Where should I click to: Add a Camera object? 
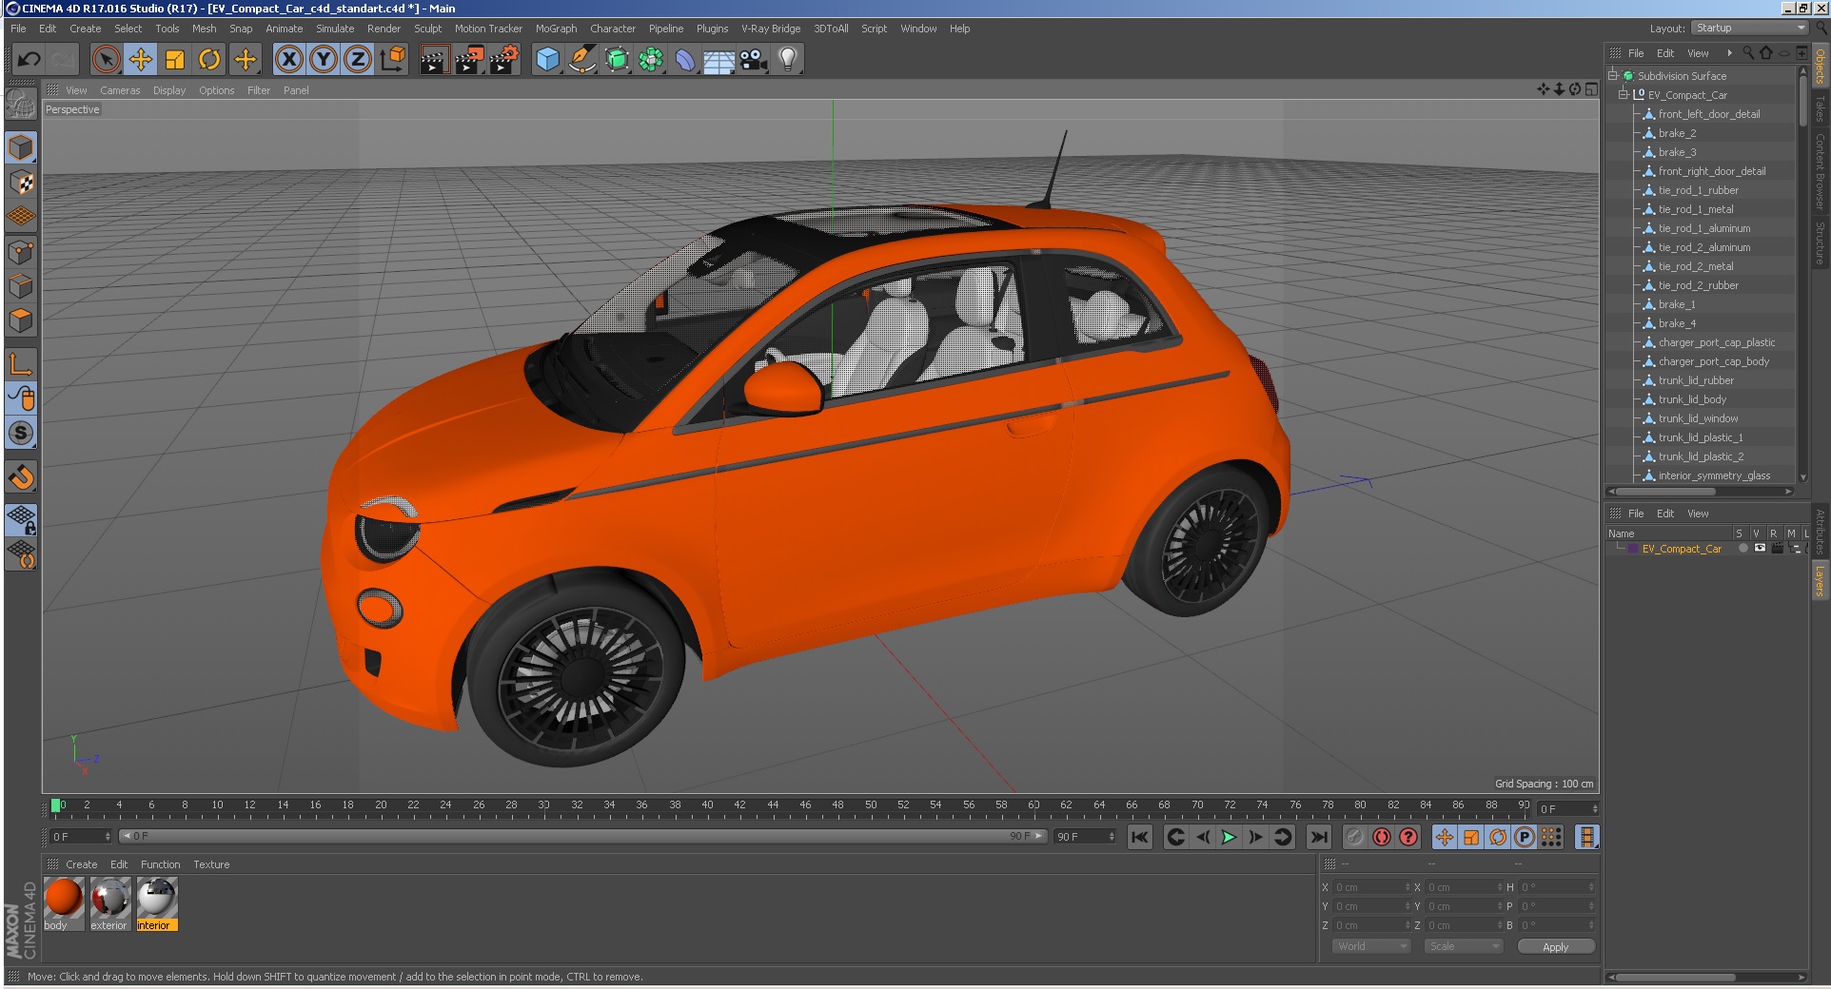tap(754, 60)
